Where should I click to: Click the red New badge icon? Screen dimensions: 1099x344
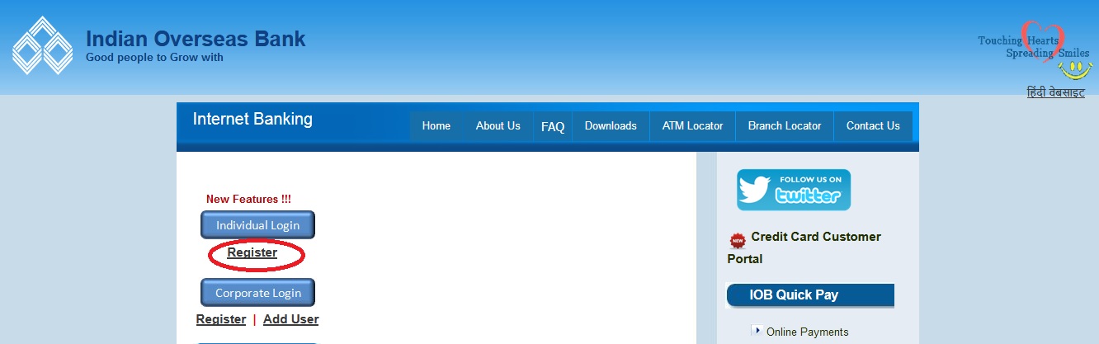click(x=737, y=241)
